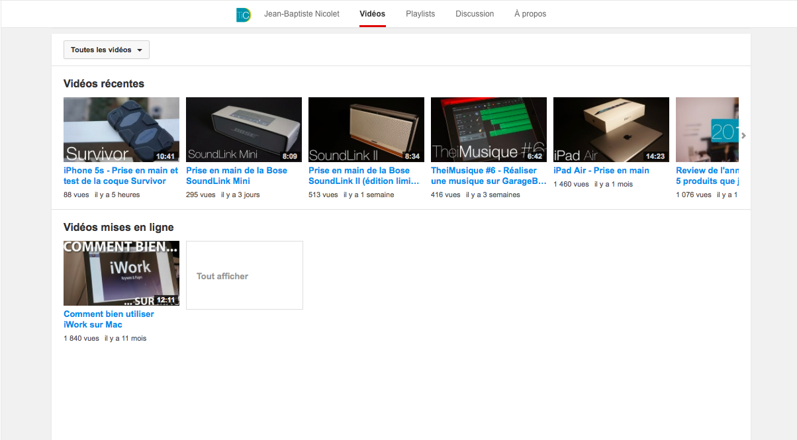
Task: Click title link iPad Air - Prise en main
Action: [x=601, y=170]
